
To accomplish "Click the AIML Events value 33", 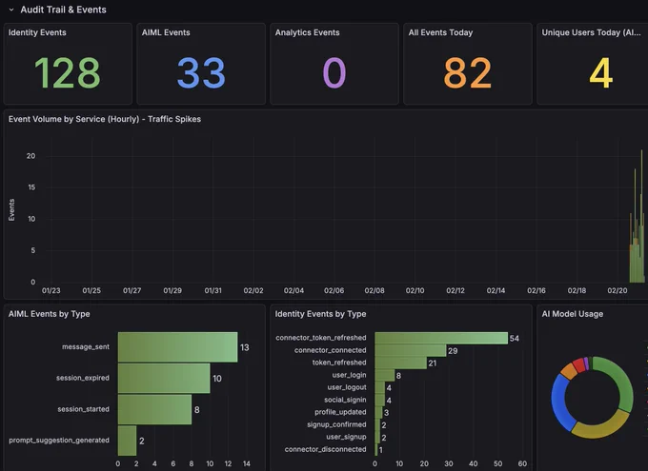I will [x=201, y=73].
